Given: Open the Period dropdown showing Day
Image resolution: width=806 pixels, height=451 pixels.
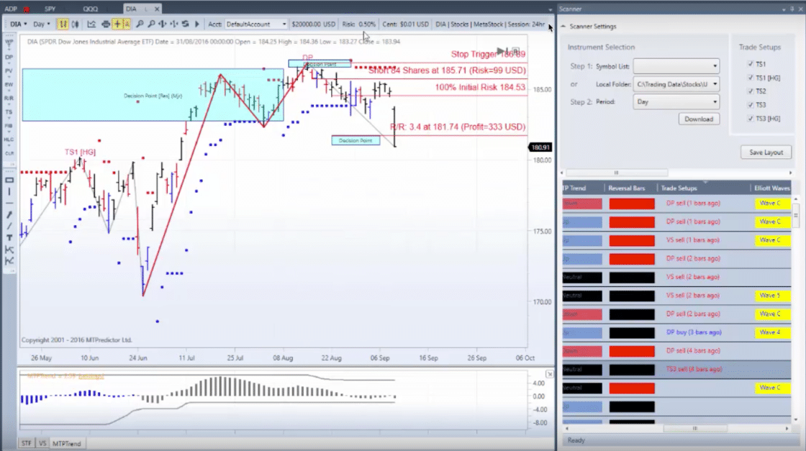Looking at the screenshot, I should point(675,101).
